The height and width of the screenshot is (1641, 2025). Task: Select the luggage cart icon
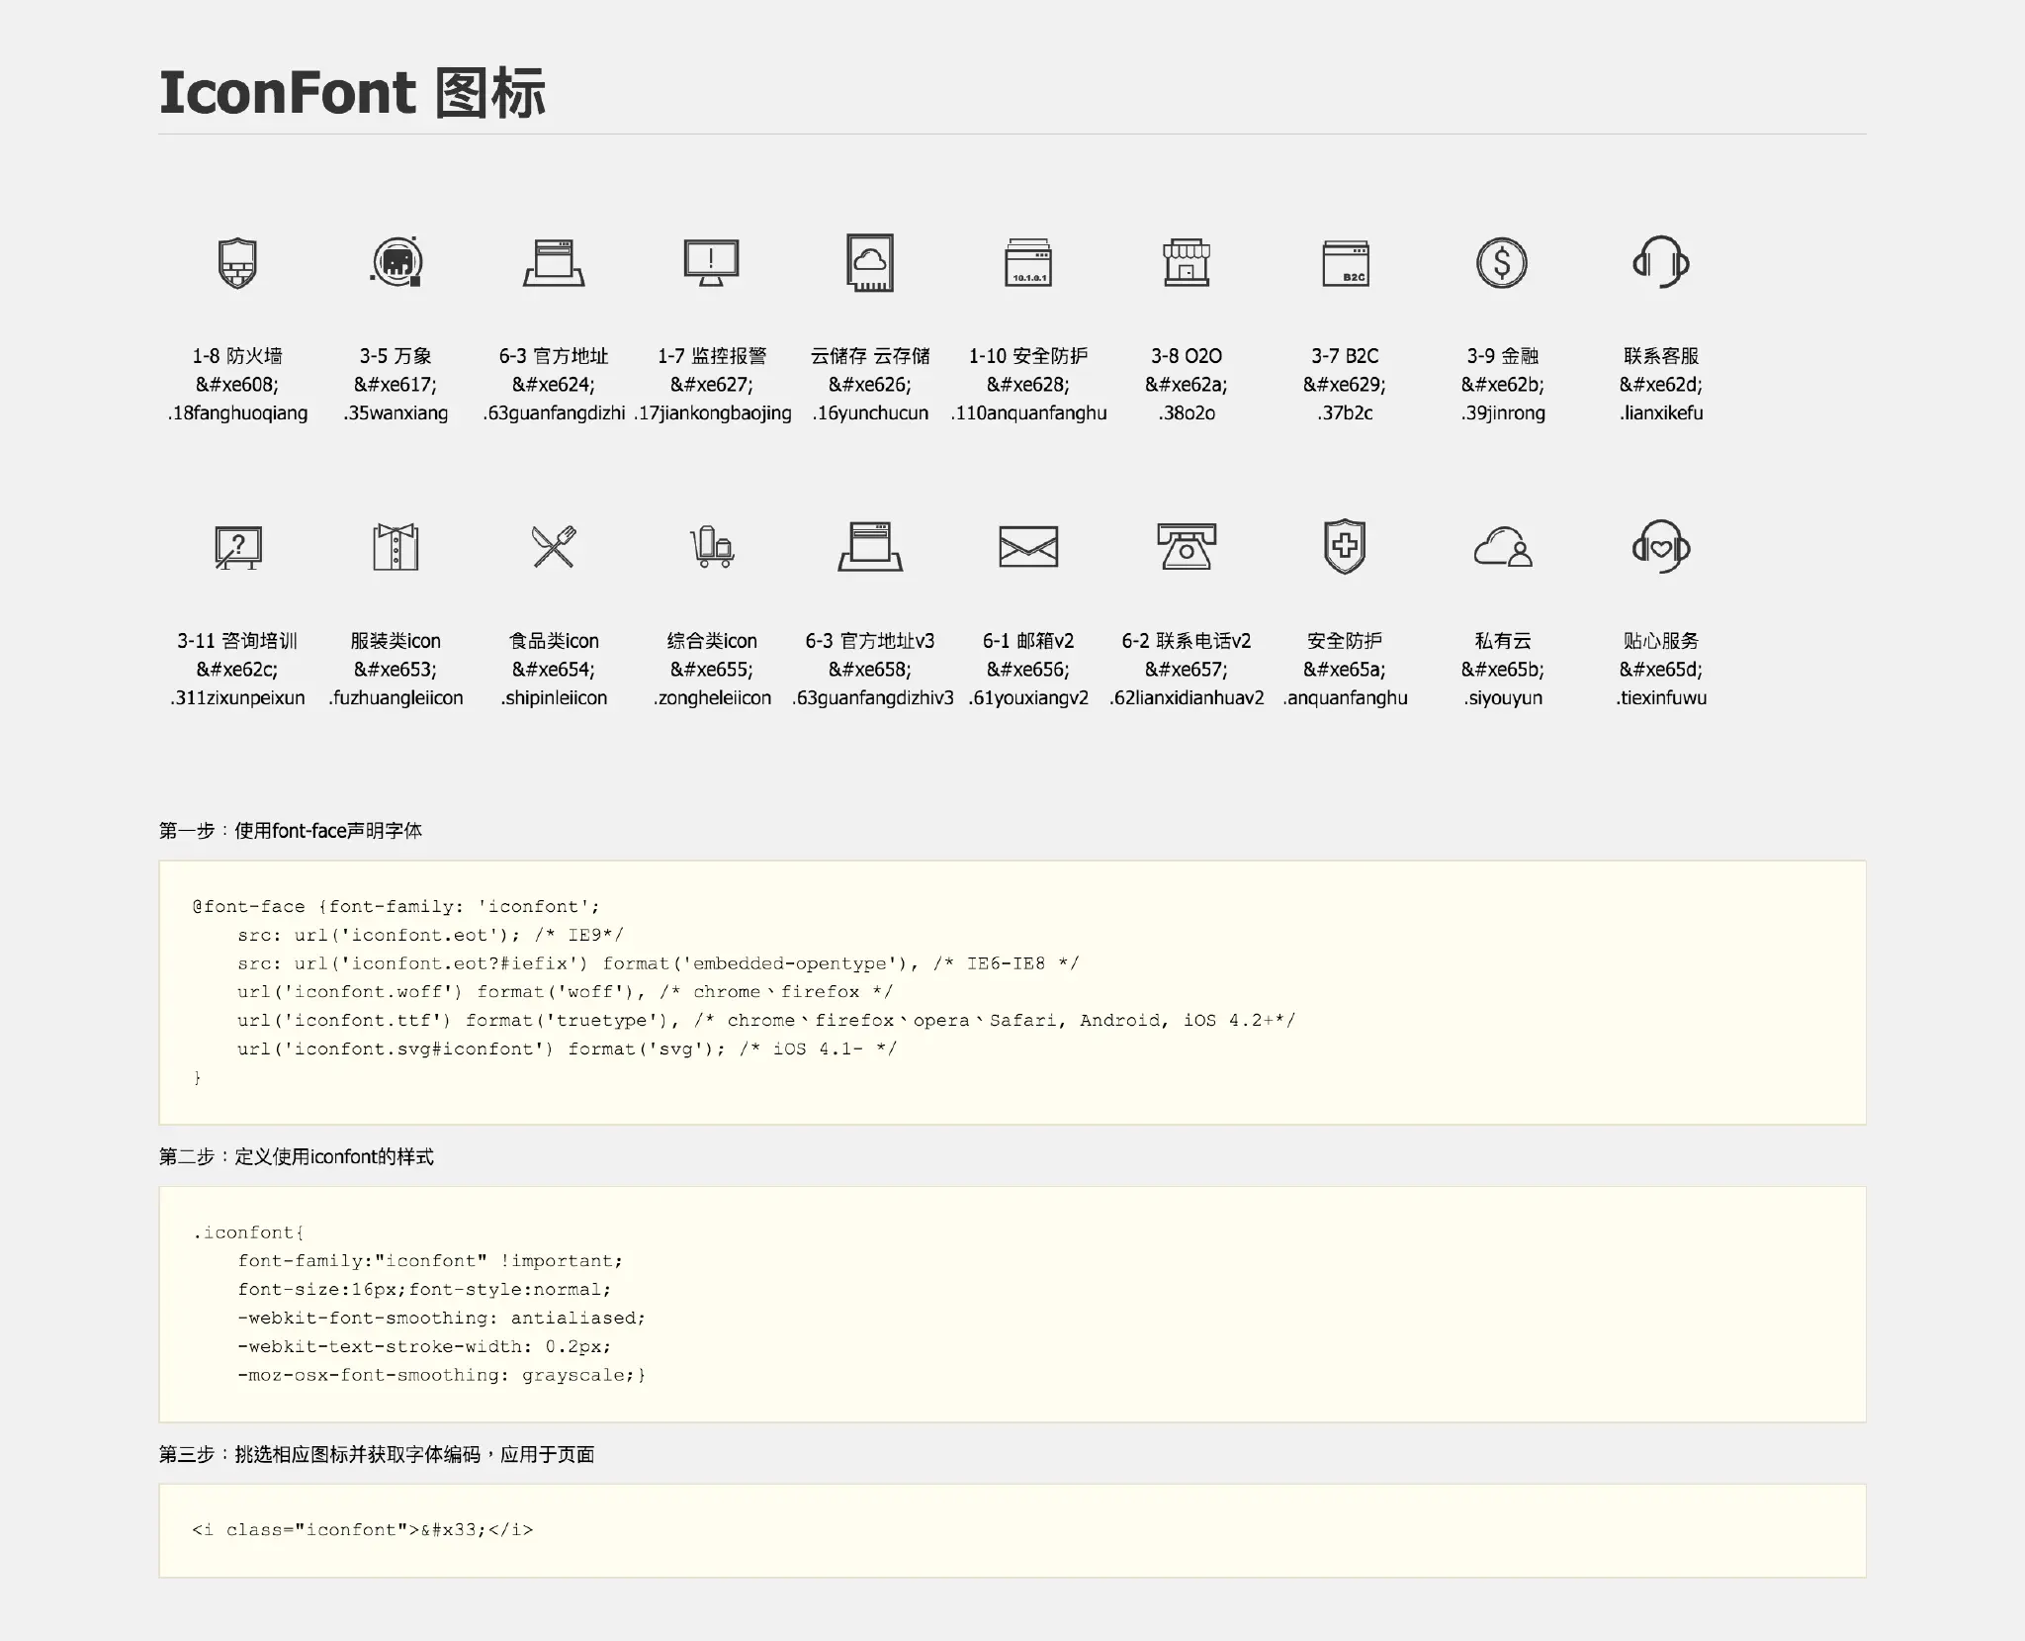pyautogui.click(x=712, y=547)
